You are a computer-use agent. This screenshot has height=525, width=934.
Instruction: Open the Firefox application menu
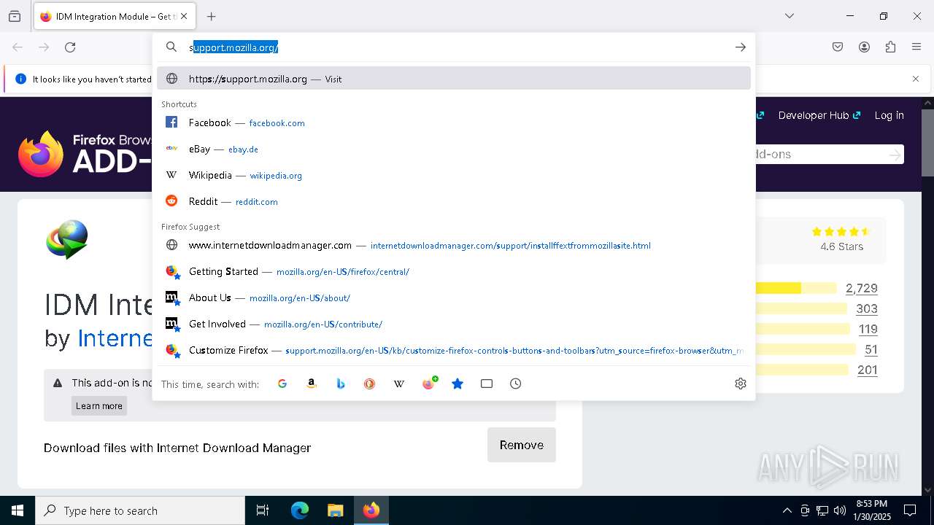(916, 47)
